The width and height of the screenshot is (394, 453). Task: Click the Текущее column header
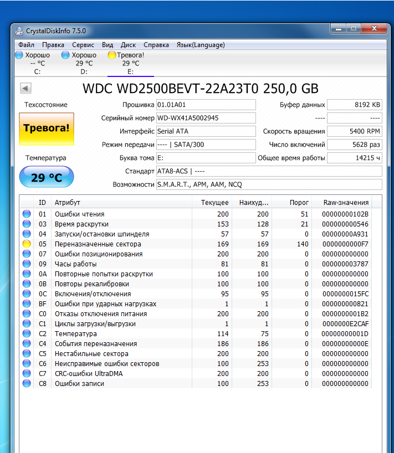point(212,203)
